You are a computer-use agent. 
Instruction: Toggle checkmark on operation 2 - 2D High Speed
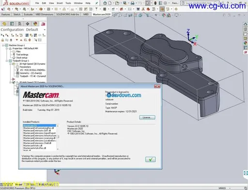[x=14, y=82]
